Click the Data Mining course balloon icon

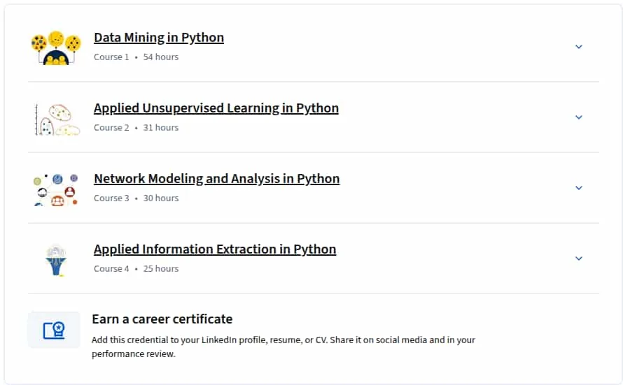click(56, 48)
